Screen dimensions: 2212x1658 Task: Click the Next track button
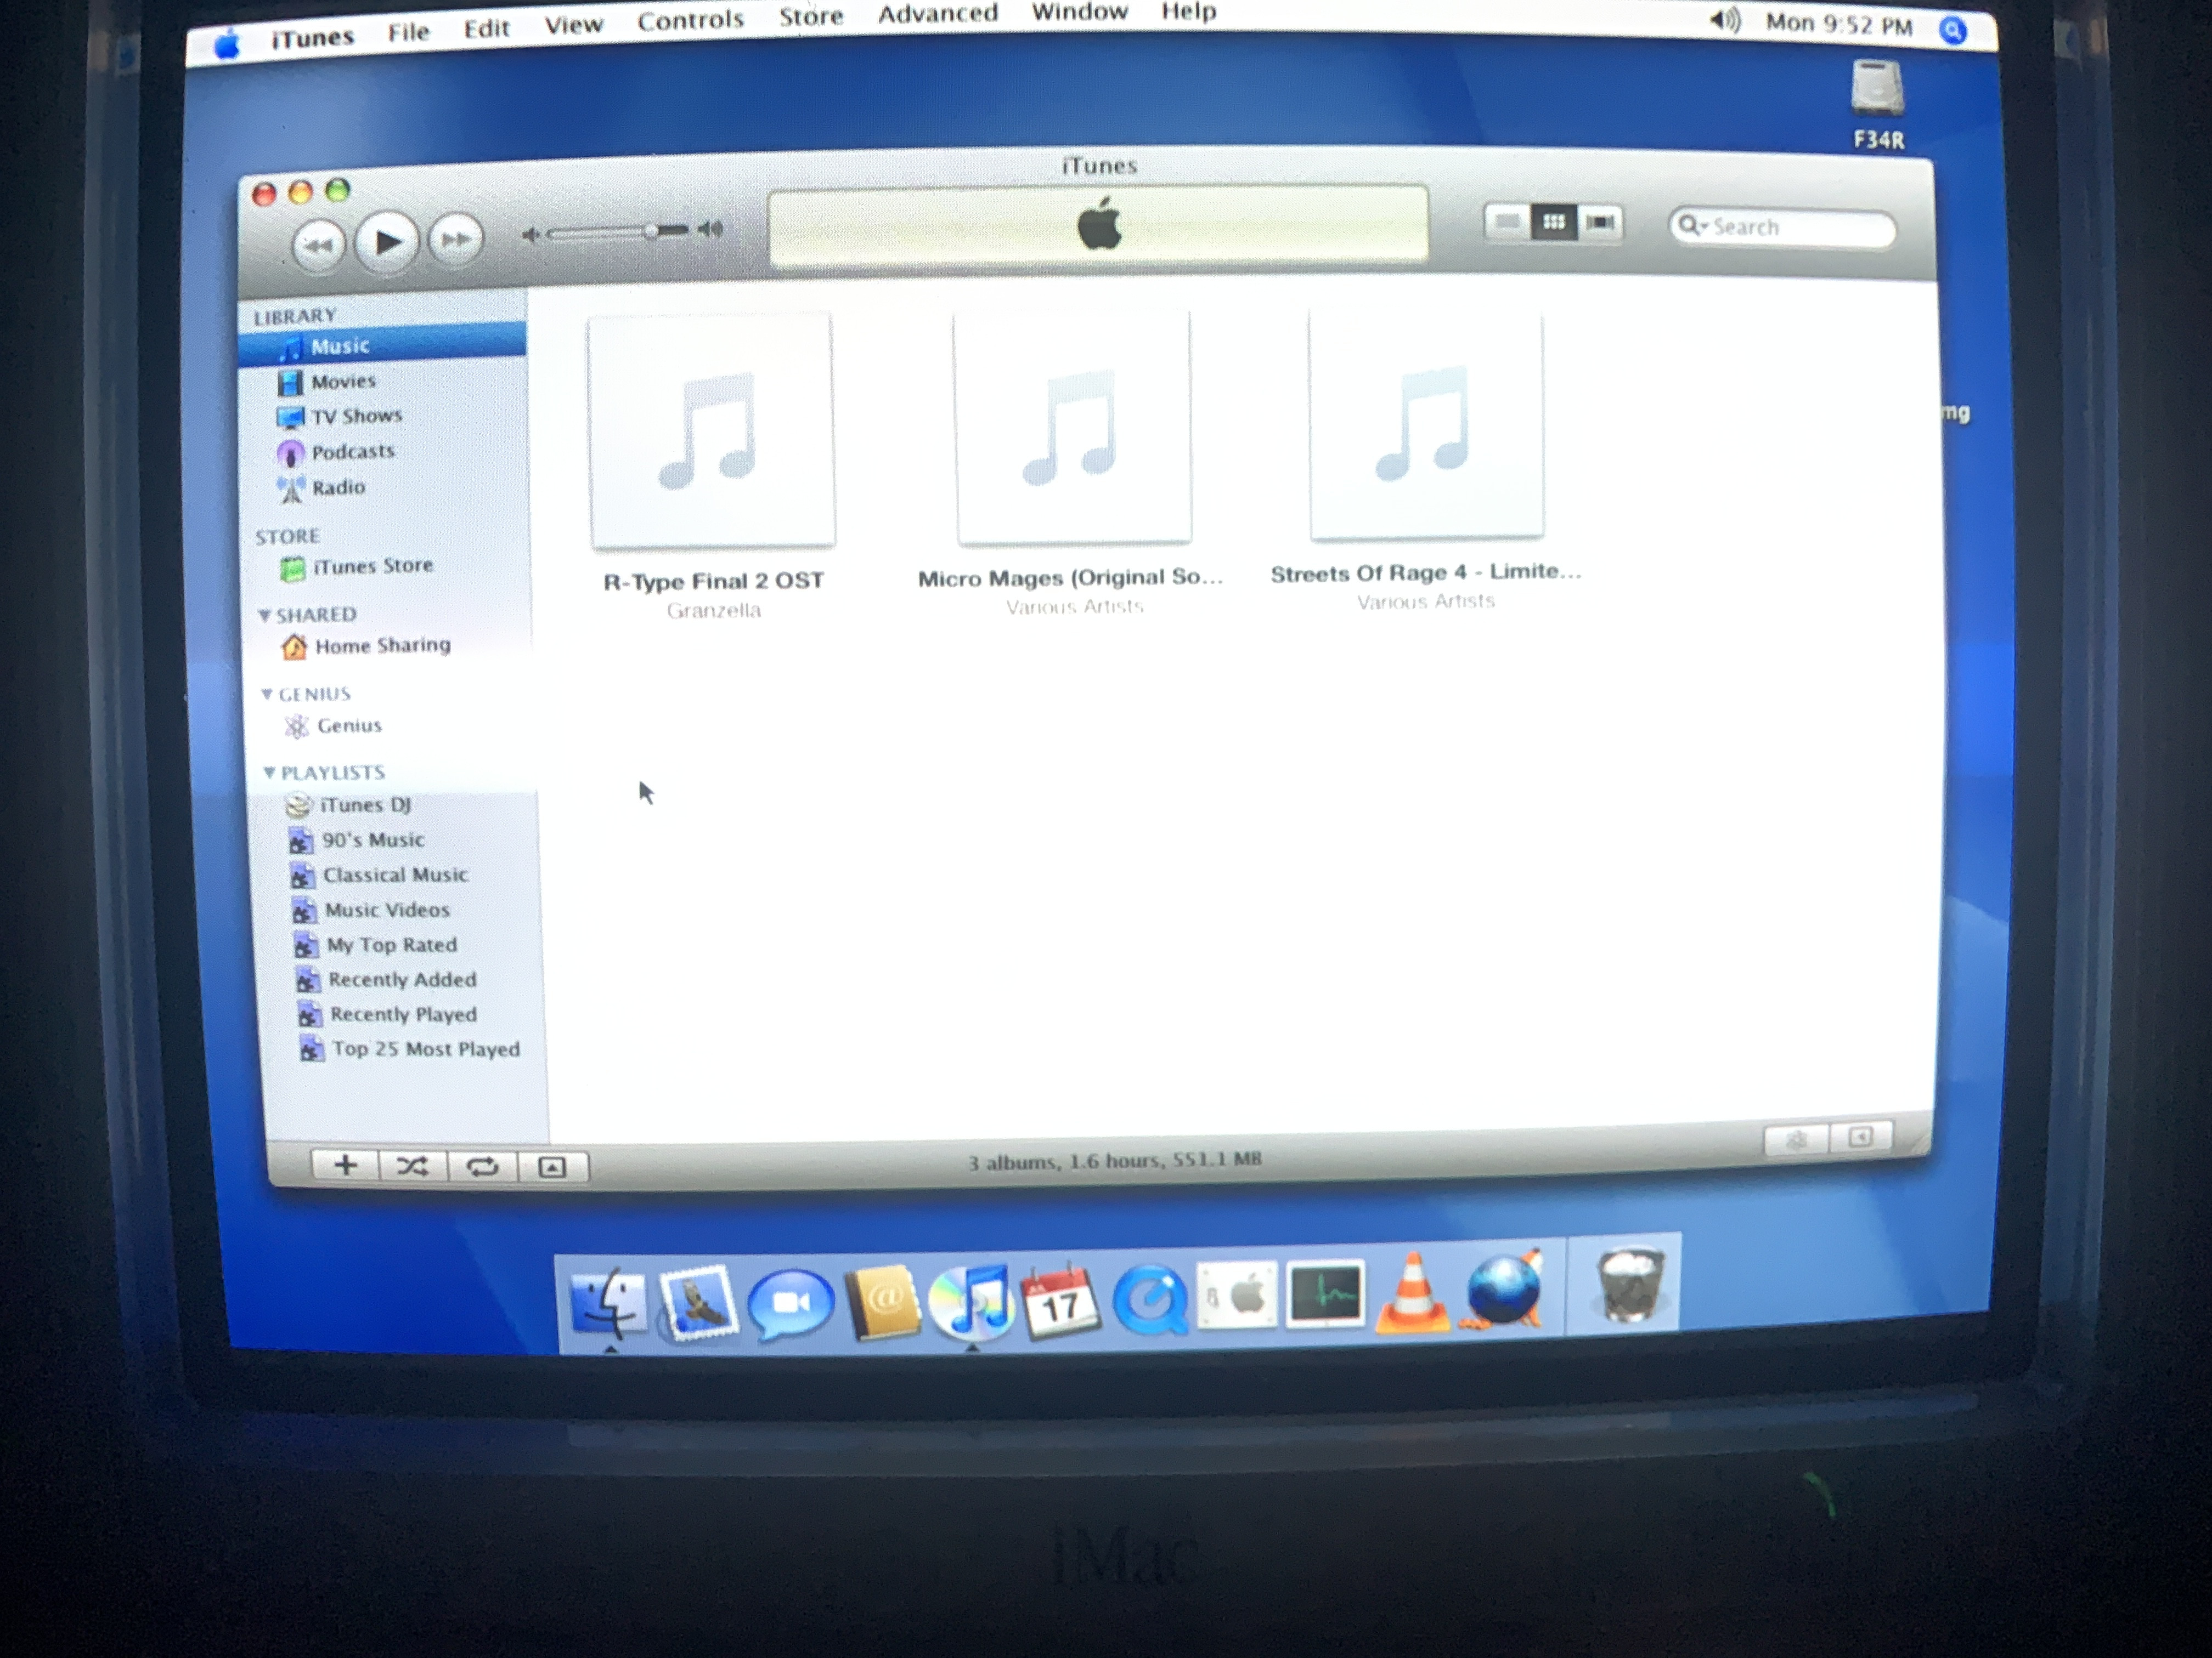455,240
